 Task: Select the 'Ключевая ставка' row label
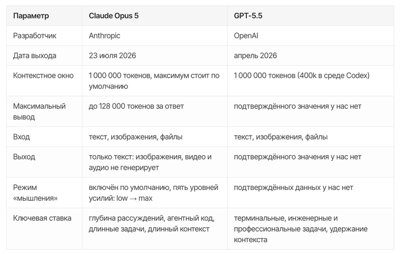pyautogui.click(x=42, y=219)
